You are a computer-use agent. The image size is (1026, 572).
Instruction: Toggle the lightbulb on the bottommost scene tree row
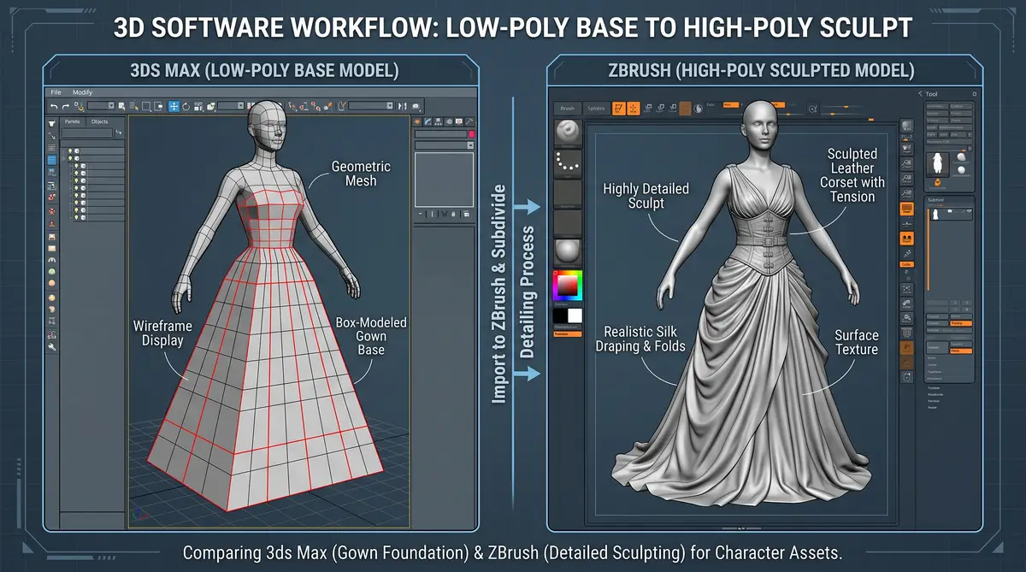click(x=76, y=217)
